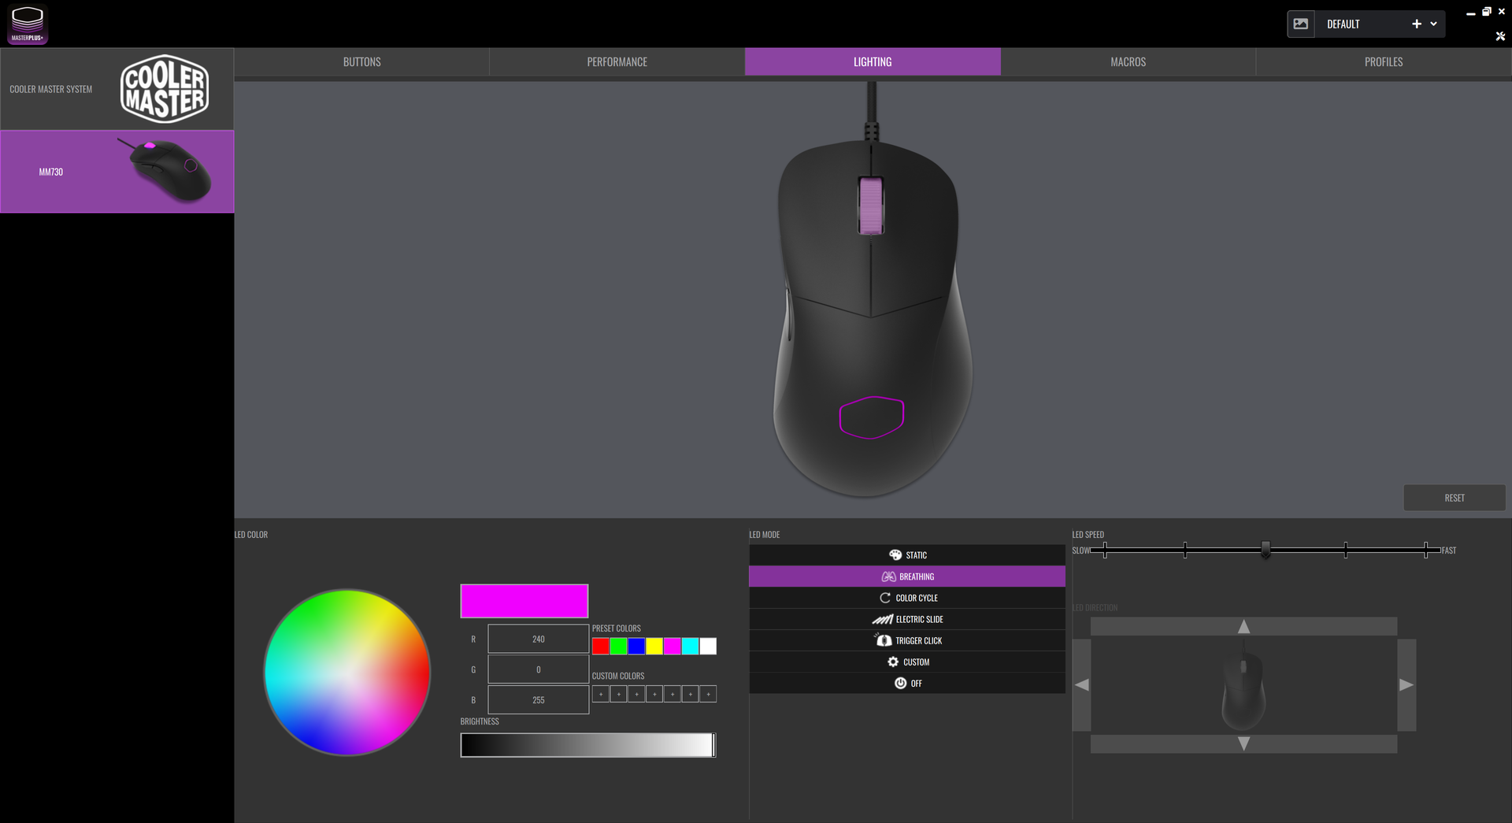
Task: Choose the Color Cycle LED mode
Action: (x=907, y=598)
